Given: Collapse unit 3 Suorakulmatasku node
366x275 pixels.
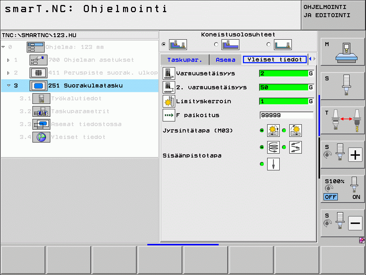Looking at the screenshot, I should tap(9, 85).
